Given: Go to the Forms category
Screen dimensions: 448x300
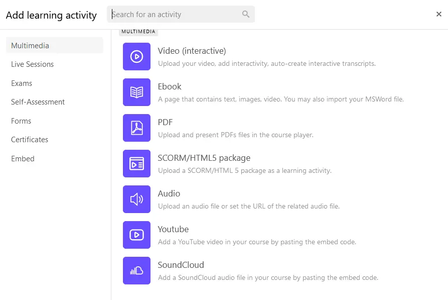Looking at the screenshot, I should click(21, 121).
